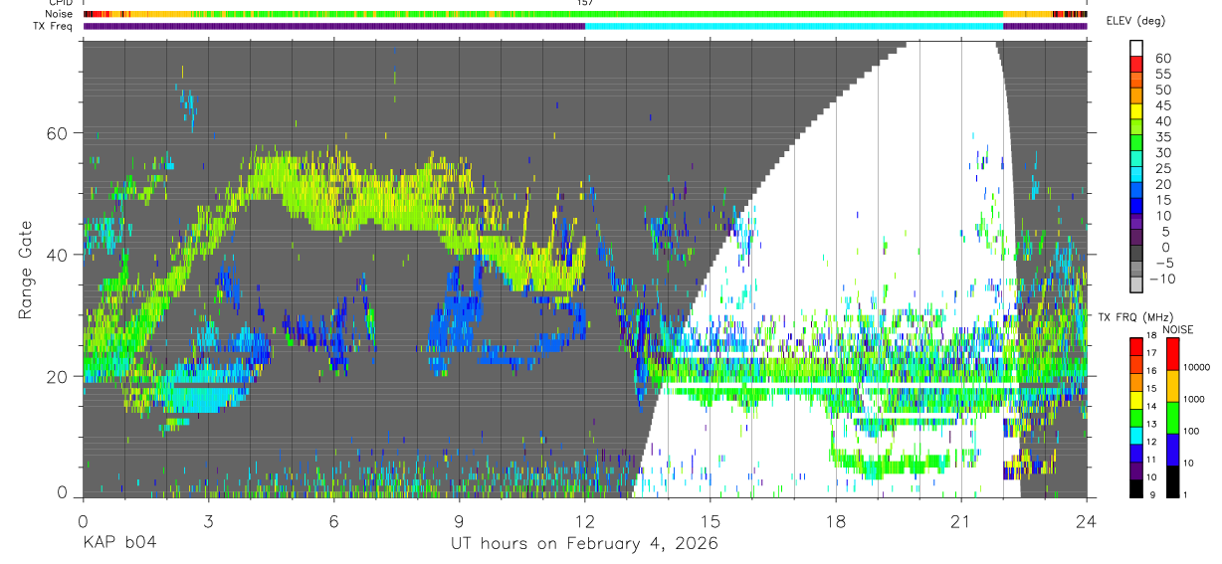
Task: Click the 'Range Gate' vertical axis title
Action: click(26, 268)
